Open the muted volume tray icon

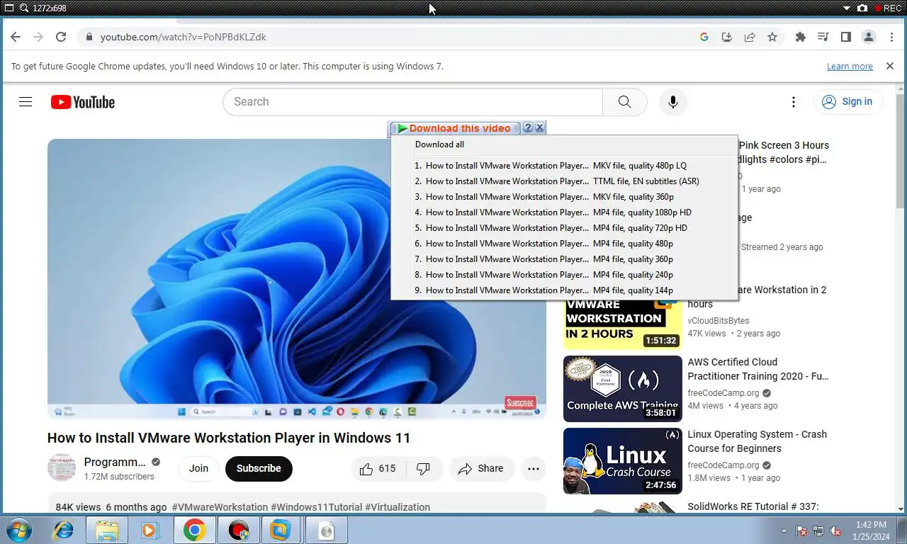836,531
